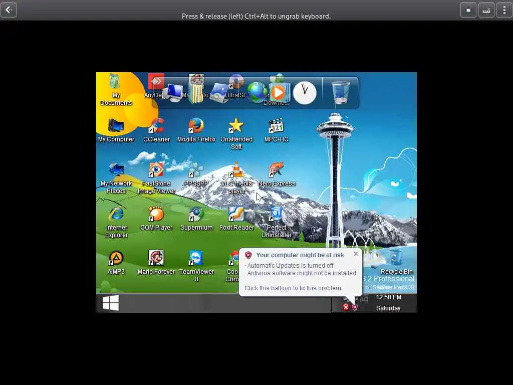Launch Nero Express shortcut

coord(277,175)
